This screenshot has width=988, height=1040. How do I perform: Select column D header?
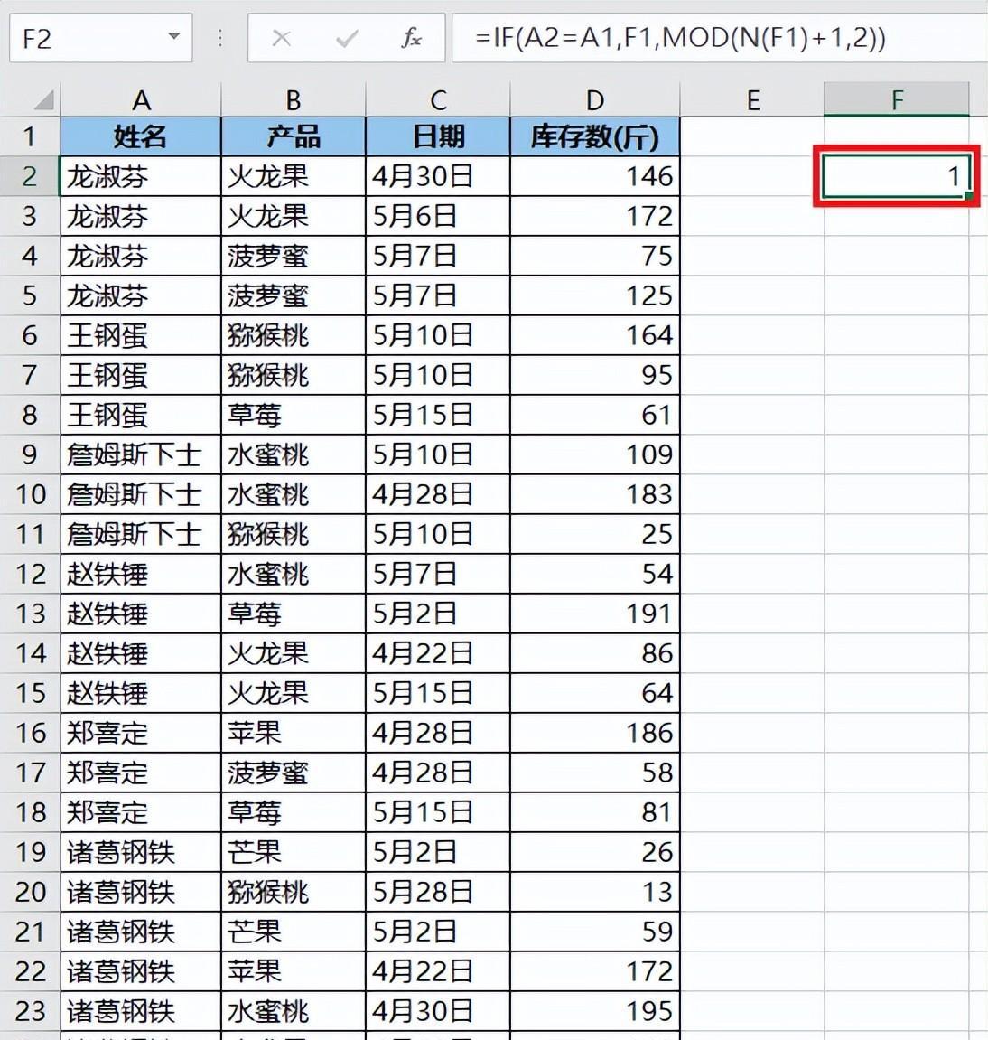coord(595,100)
